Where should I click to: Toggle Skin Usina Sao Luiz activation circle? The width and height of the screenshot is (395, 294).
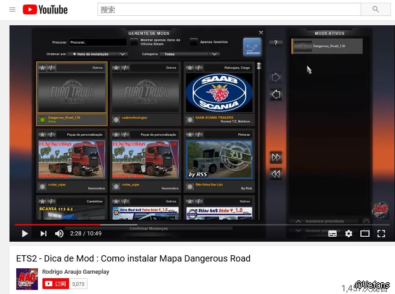click(x=190, y=187)
